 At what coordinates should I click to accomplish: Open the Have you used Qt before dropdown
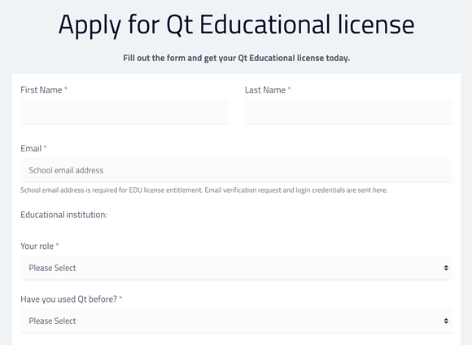236,321
